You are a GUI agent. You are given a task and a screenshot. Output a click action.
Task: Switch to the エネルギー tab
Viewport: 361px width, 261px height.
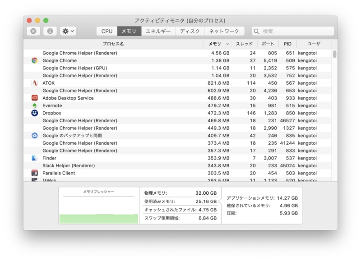(x=158, y=31)
